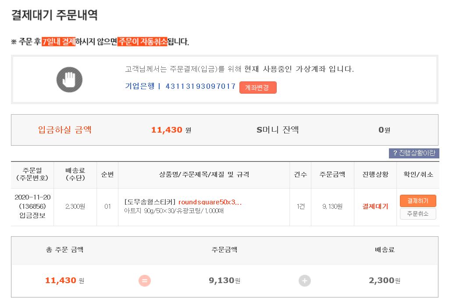This screenshot has height=305, width=449.
Task: Click the pink equals sign circle icon
Action: (144, 280)
